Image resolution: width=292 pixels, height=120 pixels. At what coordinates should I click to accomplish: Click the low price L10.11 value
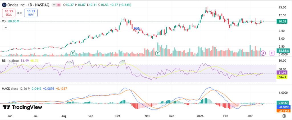[92, 5]
